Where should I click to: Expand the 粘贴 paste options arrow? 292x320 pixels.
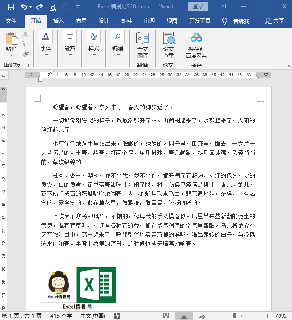(x=12, y=55)
